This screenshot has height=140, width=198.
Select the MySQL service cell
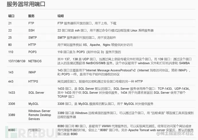[x=34, y=104]
